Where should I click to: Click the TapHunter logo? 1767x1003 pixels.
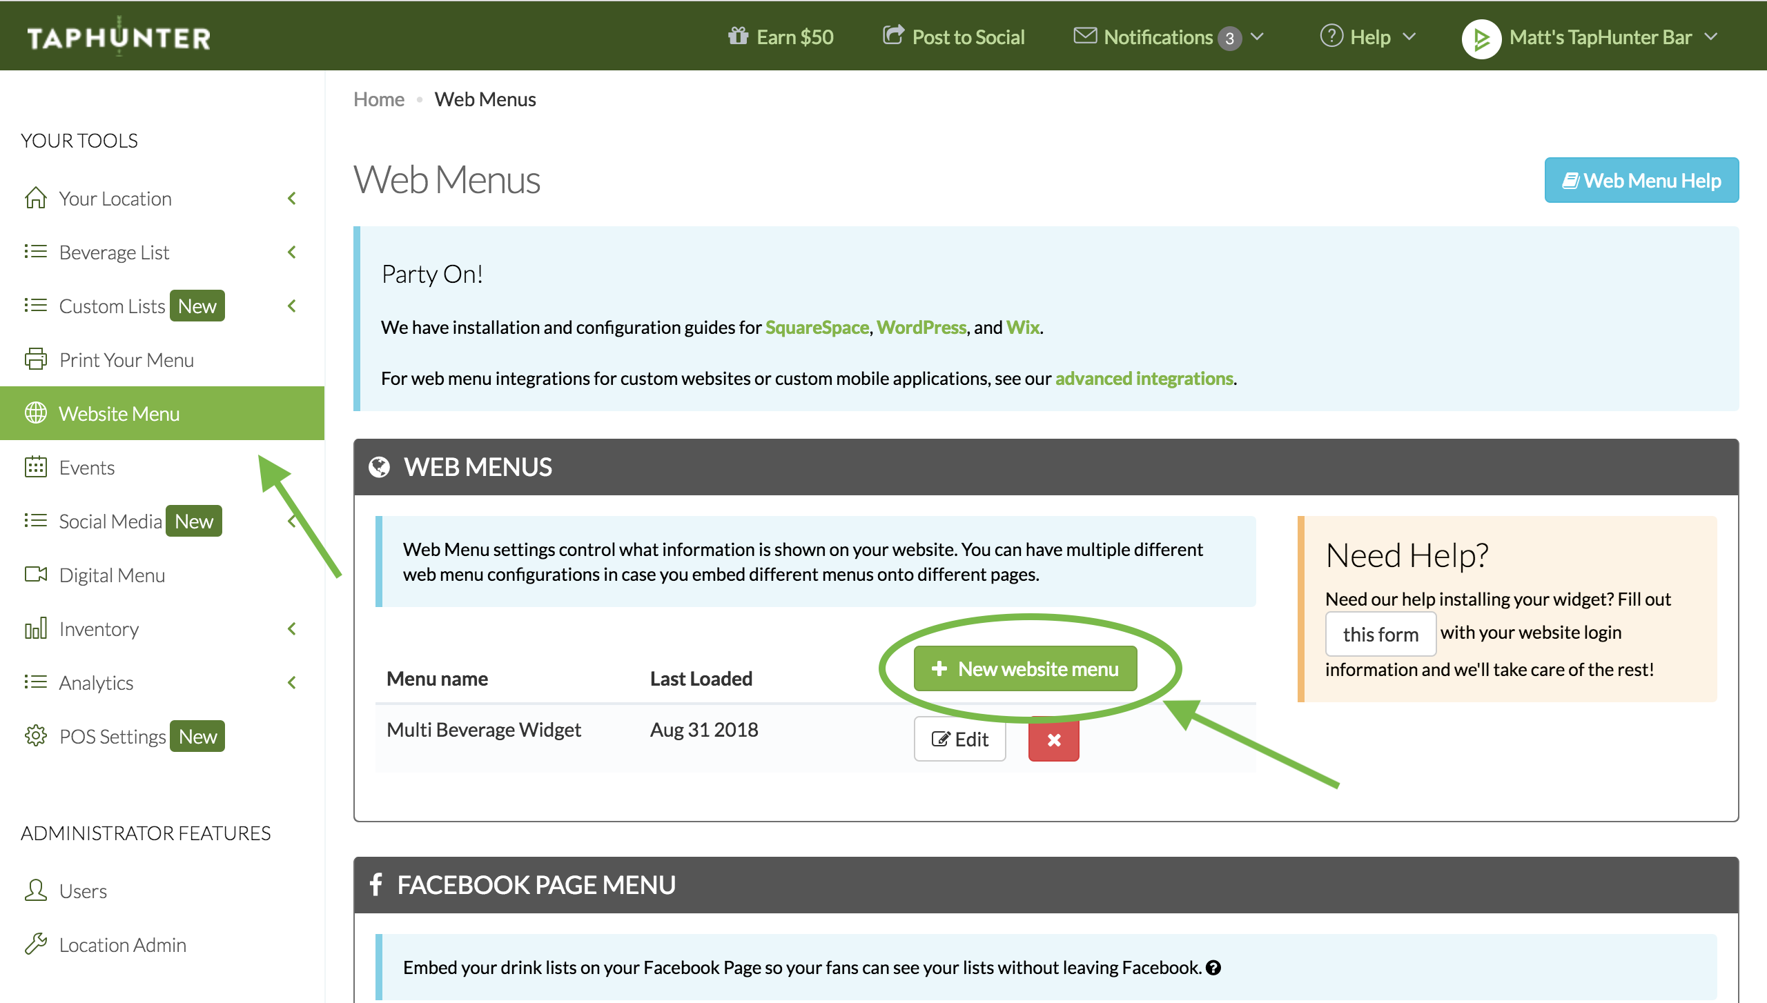pos(119,37)
